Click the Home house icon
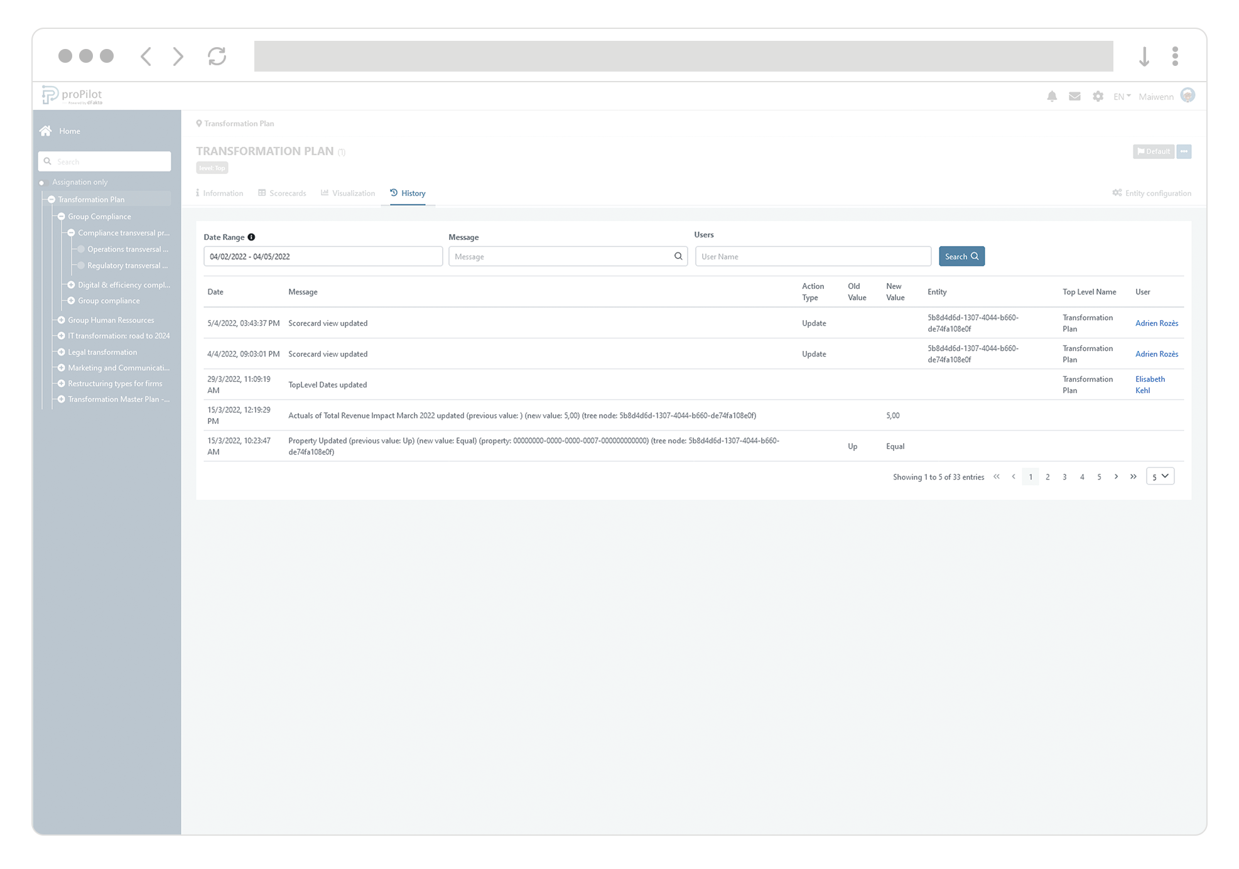 pyautogui.click(x=45, y=131)
